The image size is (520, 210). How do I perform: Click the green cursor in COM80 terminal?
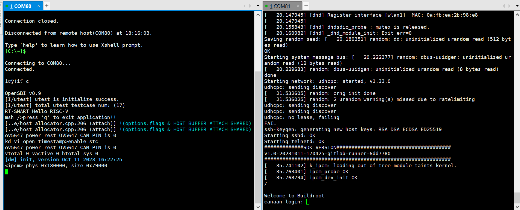pyautogui.click(x=6, y=172)
